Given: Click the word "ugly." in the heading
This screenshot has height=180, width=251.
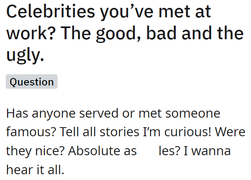Looking at the screenshot, I should [25, 55].
